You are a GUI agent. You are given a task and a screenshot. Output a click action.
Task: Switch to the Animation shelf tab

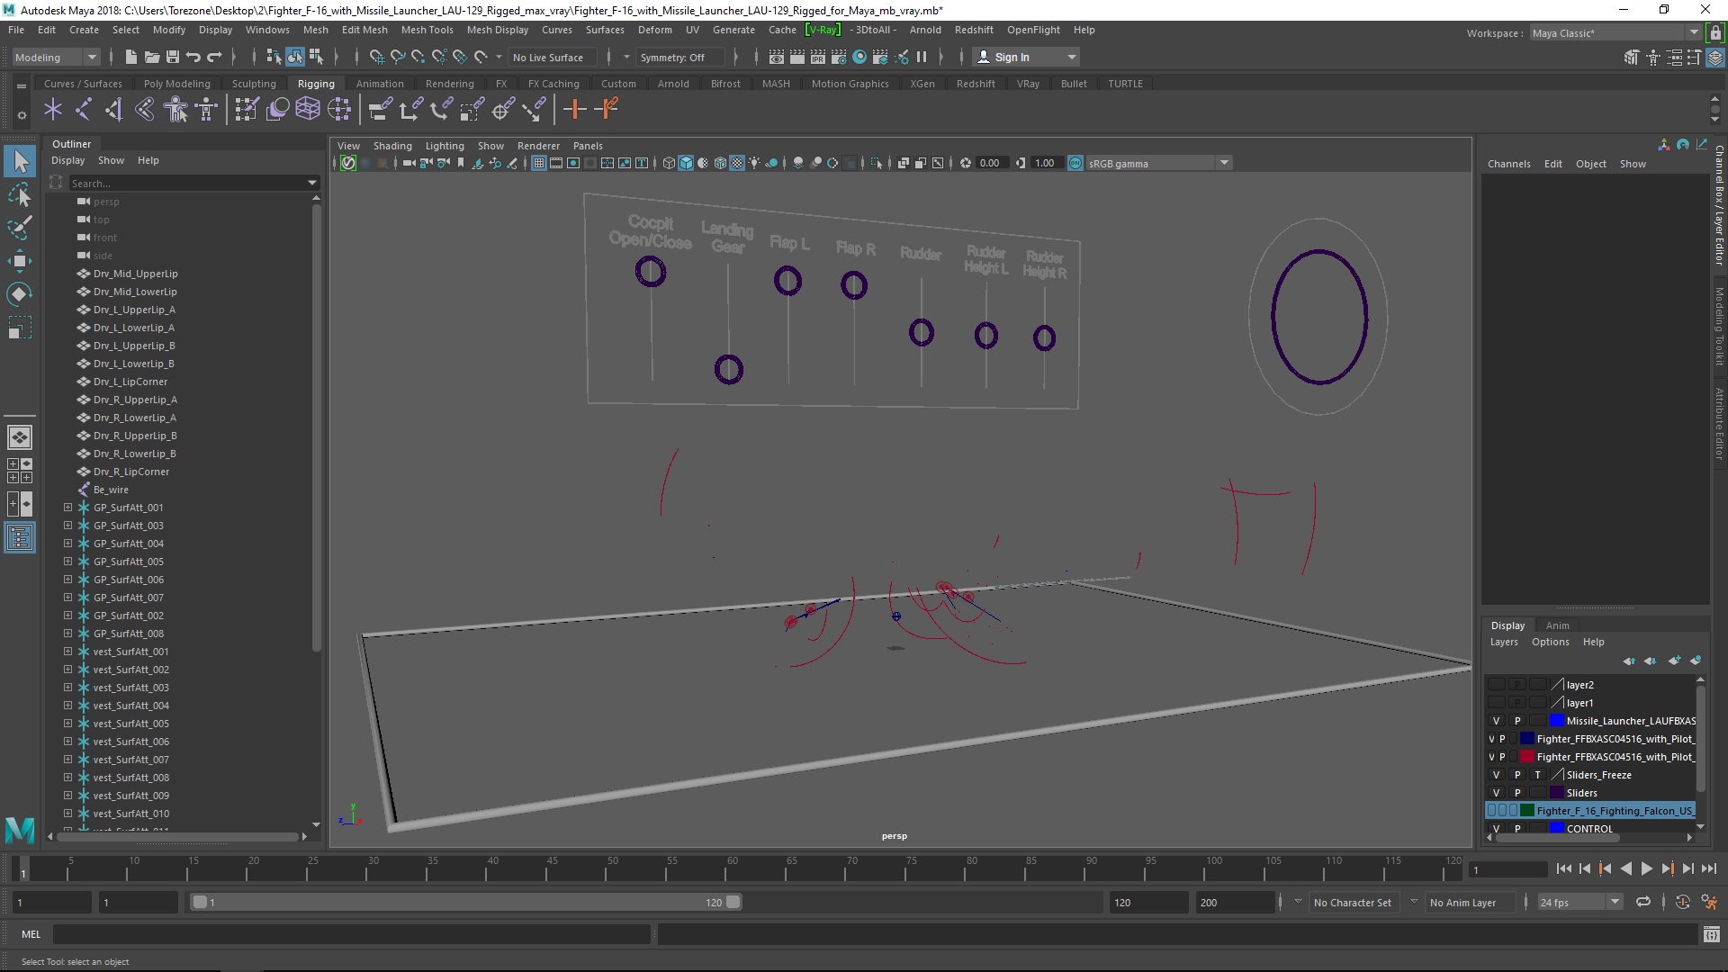[x=380, y=84]
